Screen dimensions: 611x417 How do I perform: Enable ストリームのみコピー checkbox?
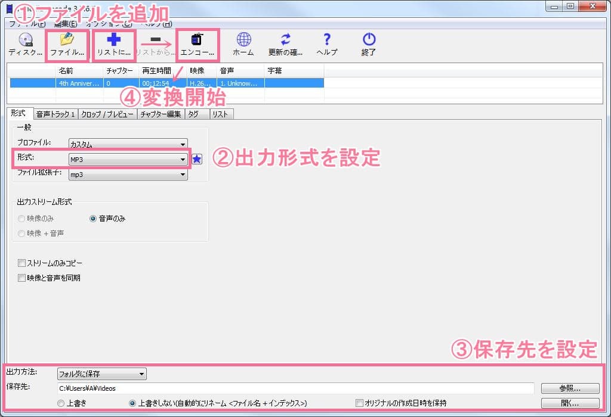pos(22,263)
